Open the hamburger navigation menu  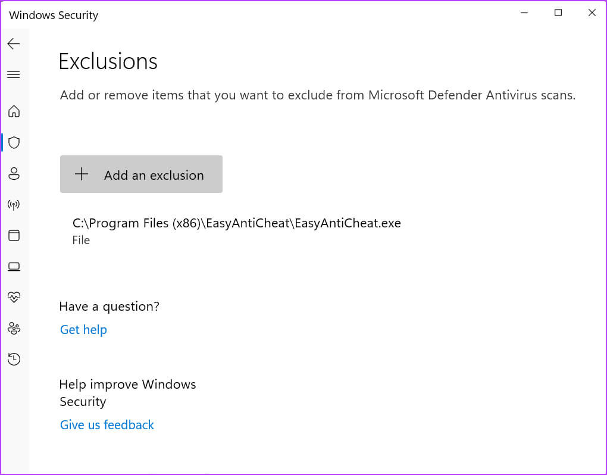14,75
